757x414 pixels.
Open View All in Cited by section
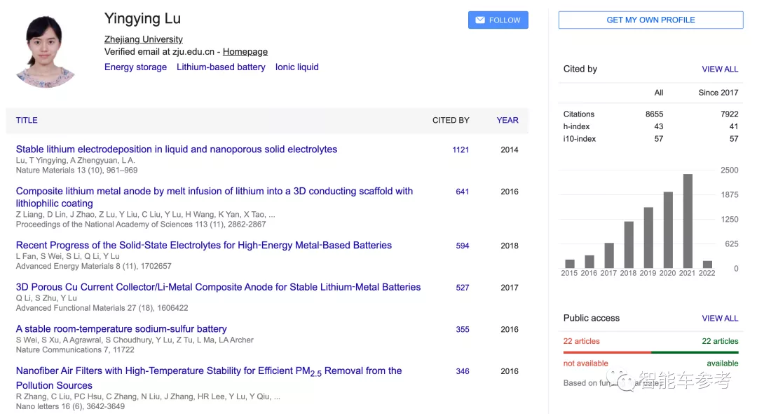click(x=720, y=69)
